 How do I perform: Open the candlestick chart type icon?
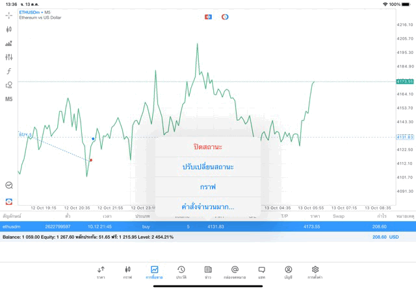pos(9,29)
